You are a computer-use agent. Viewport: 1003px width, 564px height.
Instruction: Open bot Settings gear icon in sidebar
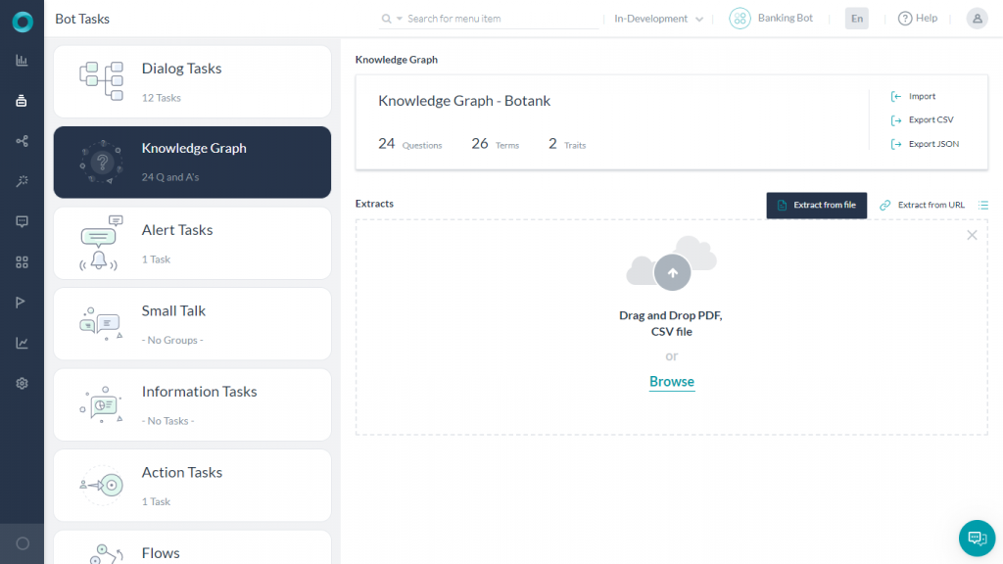[x=21, y=383]
